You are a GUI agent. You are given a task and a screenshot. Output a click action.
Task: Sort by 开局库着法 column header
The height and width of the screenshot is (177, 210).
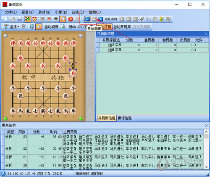tap(111, 40)
